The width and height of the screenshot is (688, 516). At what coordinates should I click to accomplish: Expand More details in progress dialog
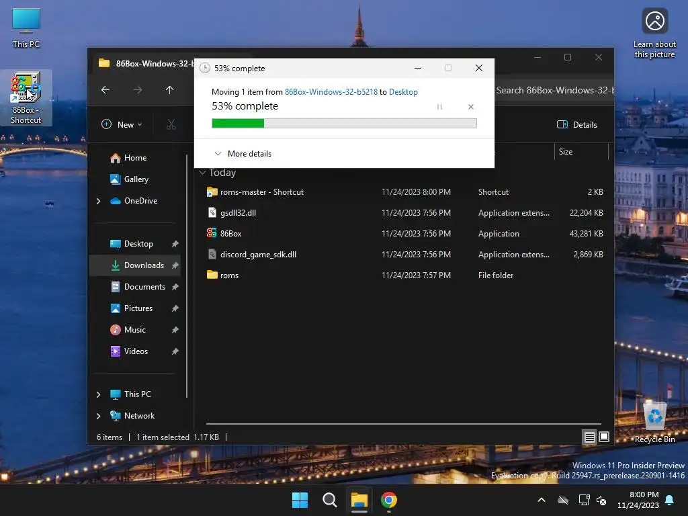tap(243, 154)
